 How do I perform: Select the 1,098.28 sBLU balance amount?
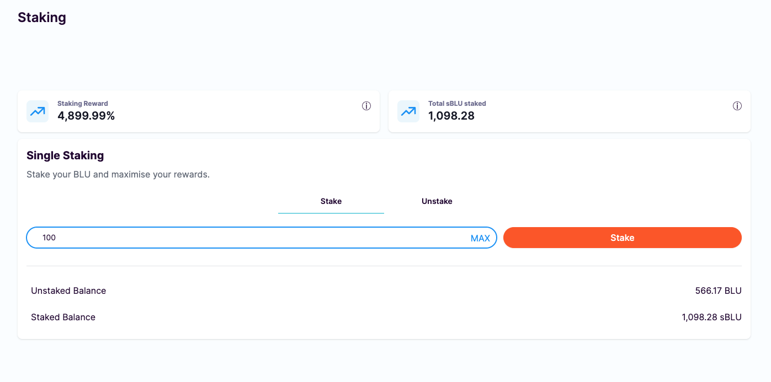tap(711, 318)
